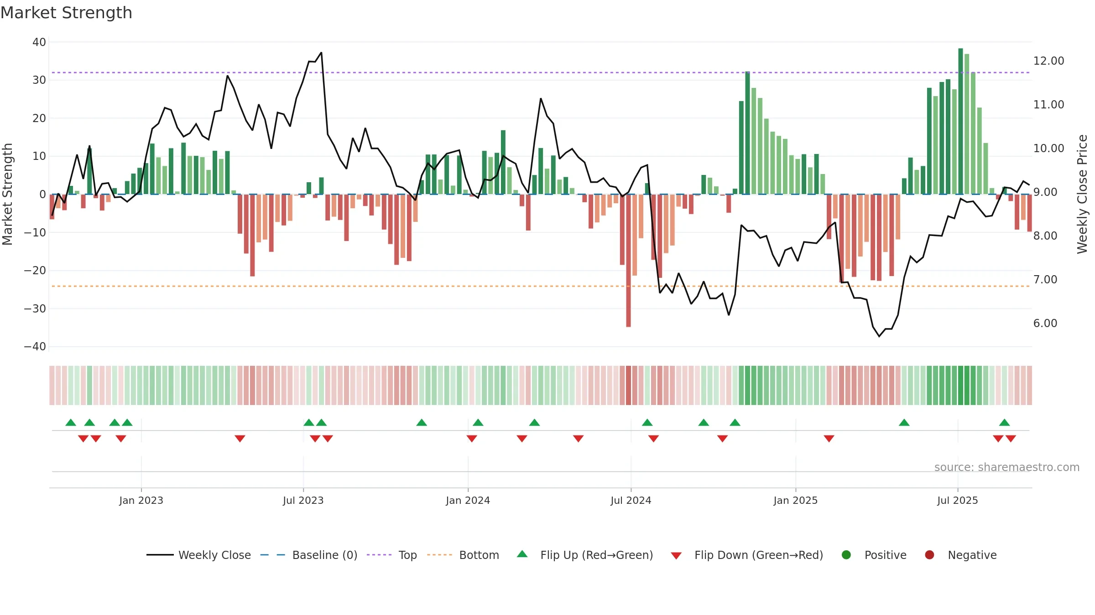
Task: Click the Jul 2024 x-axis label
Action: [x=631, y=500]
